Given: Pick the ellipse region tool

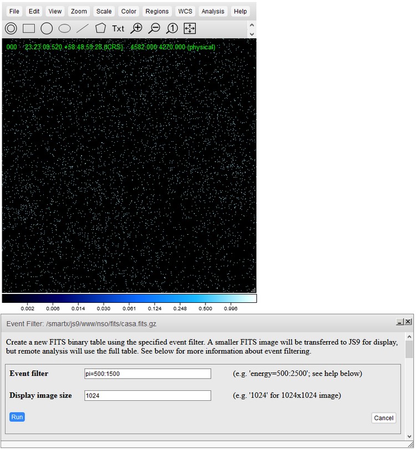Looking at the screenshot, I should [65, 28].
